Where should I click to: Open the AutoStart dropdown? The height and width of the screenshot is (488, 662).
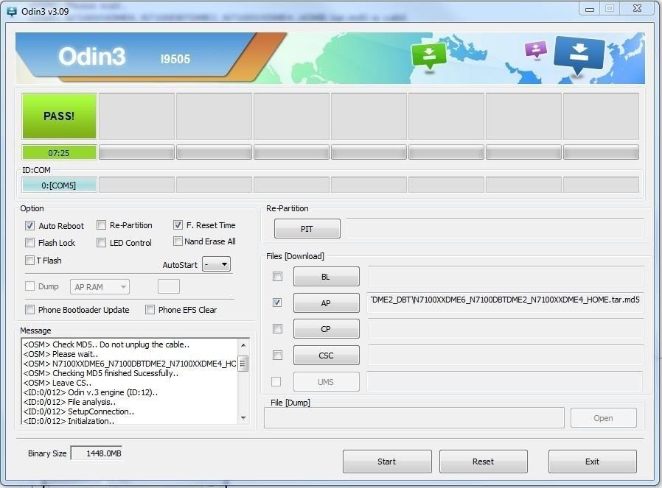[216, 264]
